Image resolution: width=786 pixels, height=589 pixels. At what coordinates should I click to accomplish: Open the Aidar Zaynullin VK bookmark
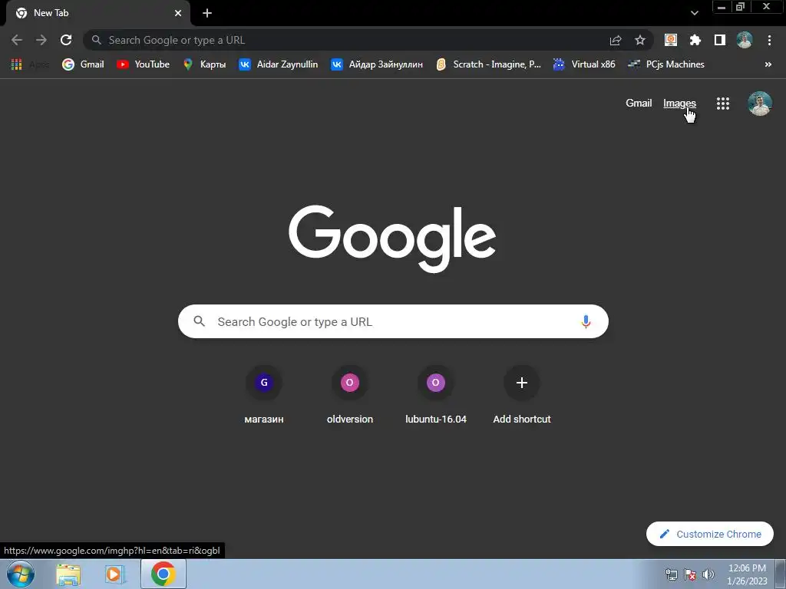[x=278, y=64]
